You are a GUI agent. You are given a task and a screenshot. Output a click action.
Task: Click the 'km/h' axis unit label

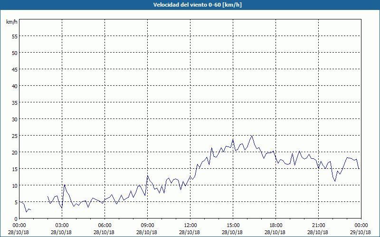(12, 22)
